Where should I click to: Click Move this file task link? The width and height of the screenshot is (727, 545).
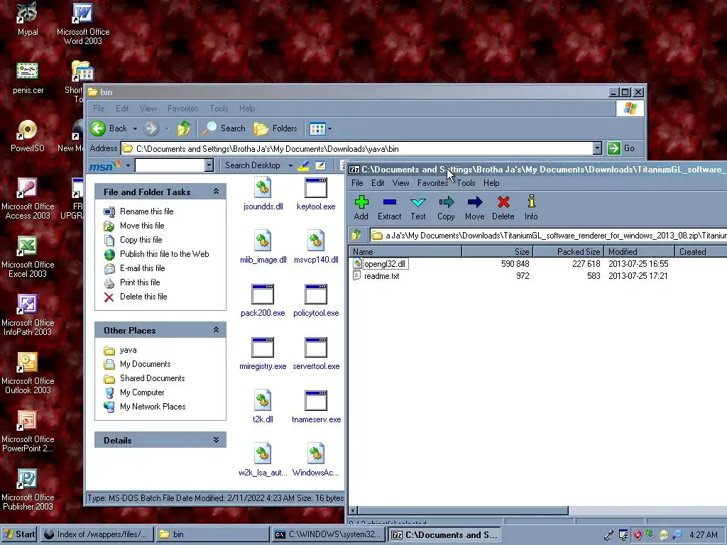[x=142, y=226]
